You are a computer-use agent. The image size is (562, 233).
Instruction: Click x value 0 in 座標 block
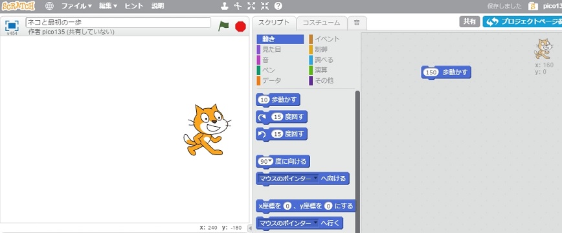coord(287,206)
